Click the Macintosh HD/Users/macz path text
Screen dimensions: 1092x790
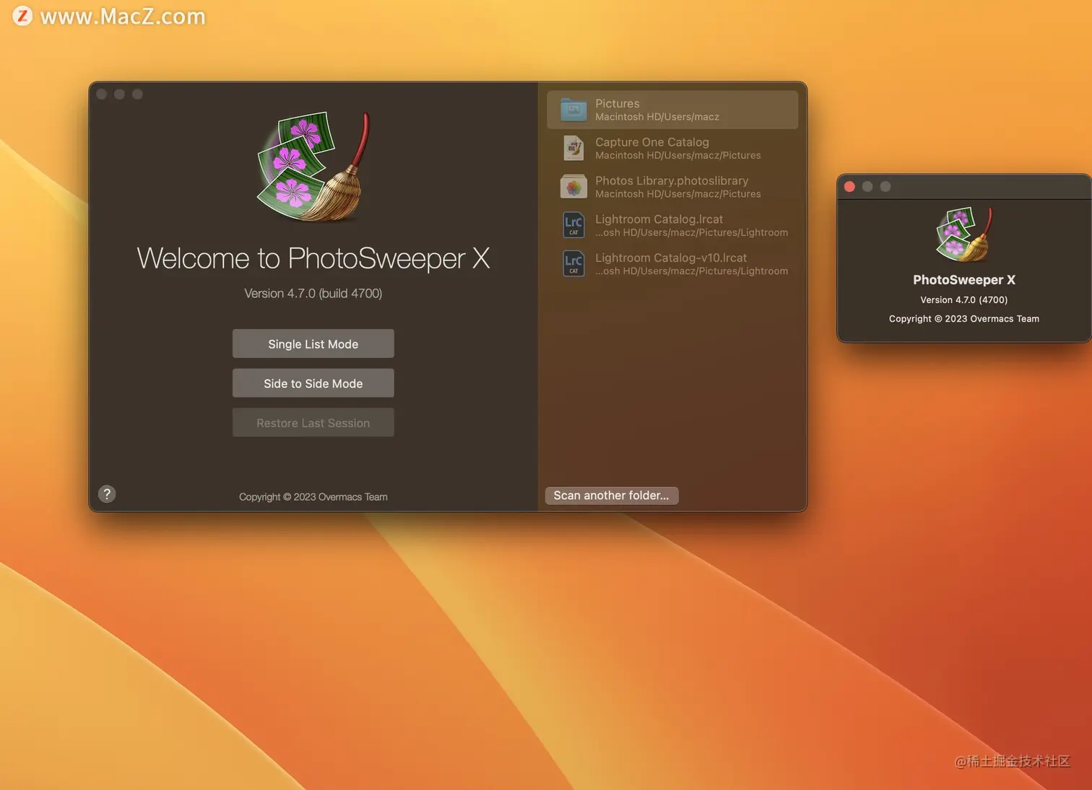pyautogui.click(x=657, y=117)
